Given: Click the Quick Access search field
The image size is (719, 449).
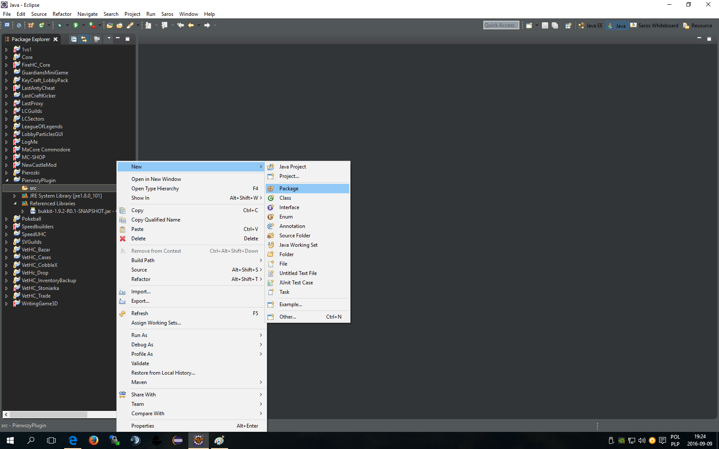Looking at the screenshot, I should (501, 25).
